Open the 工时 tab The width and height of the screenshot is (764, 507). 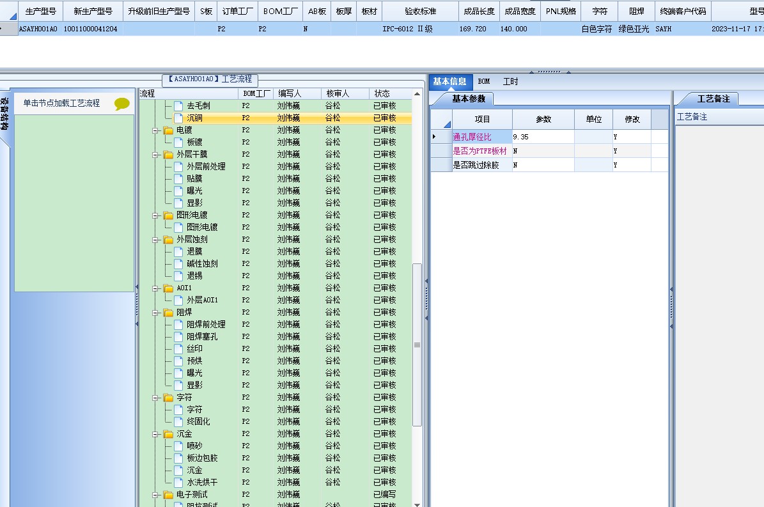coord(511,82)
